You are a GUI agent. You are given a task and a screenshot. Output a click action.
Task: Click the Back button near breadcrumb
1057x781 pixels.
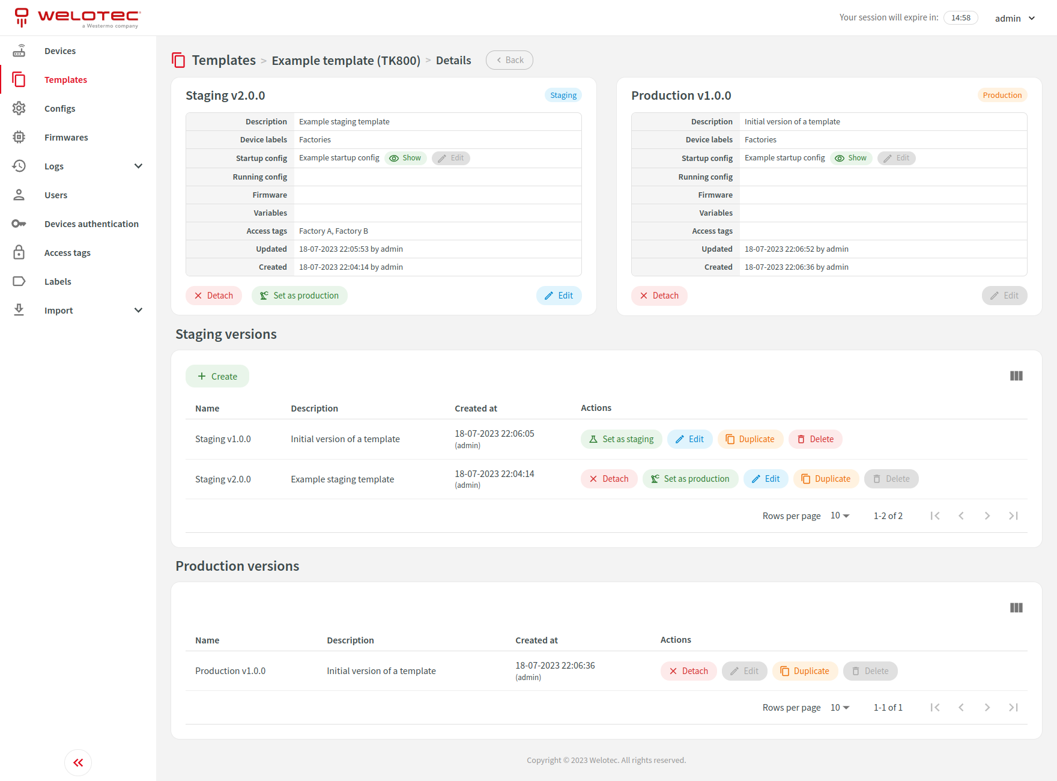509,60
